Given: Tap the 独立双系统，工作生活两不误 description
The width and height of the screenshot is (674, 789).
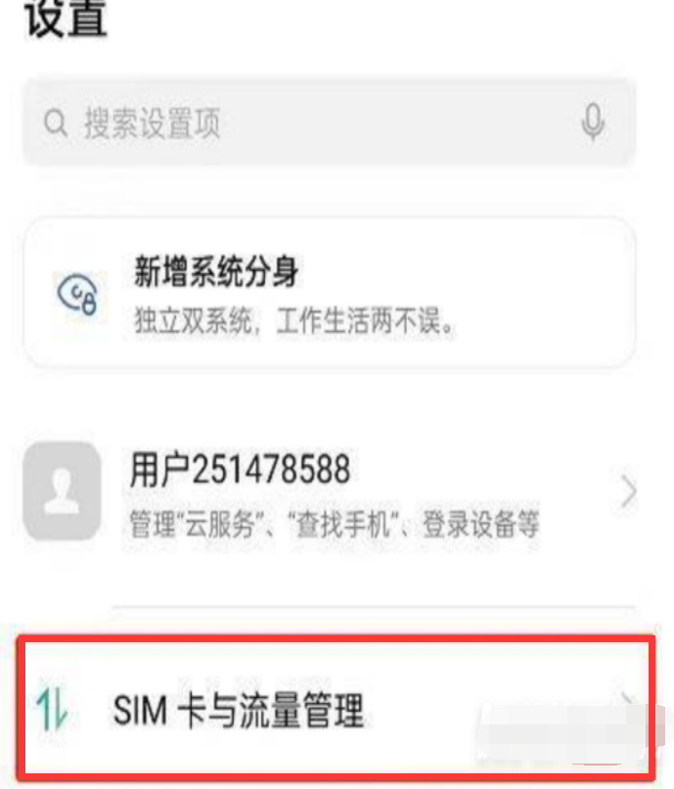Looking at the screenshot, I should (x=294, y=321).
